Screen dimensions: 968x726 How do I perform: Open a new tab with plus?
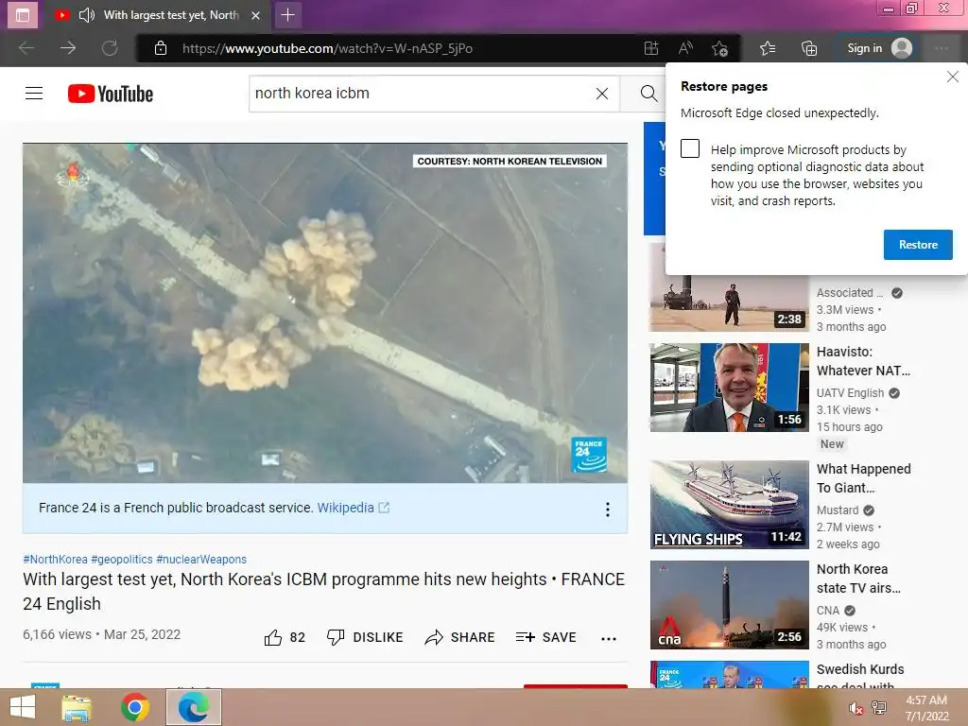click(x=287, y=15)
